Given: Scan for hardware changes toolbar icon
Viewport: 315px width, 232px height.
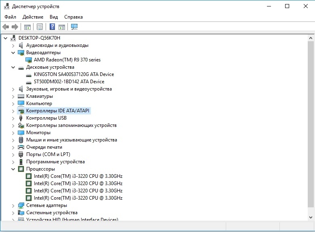Looking at the screenshot, I should 74,27.
